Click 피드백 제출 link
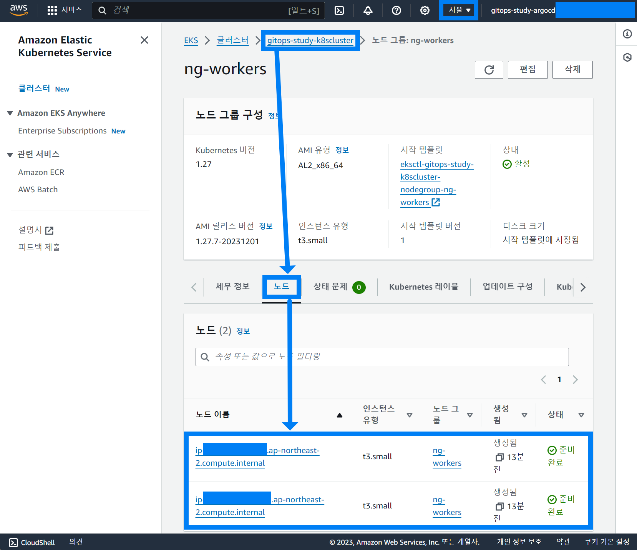Image resolution: width=637 pixels, height=550 pixels. click(39, 247)
